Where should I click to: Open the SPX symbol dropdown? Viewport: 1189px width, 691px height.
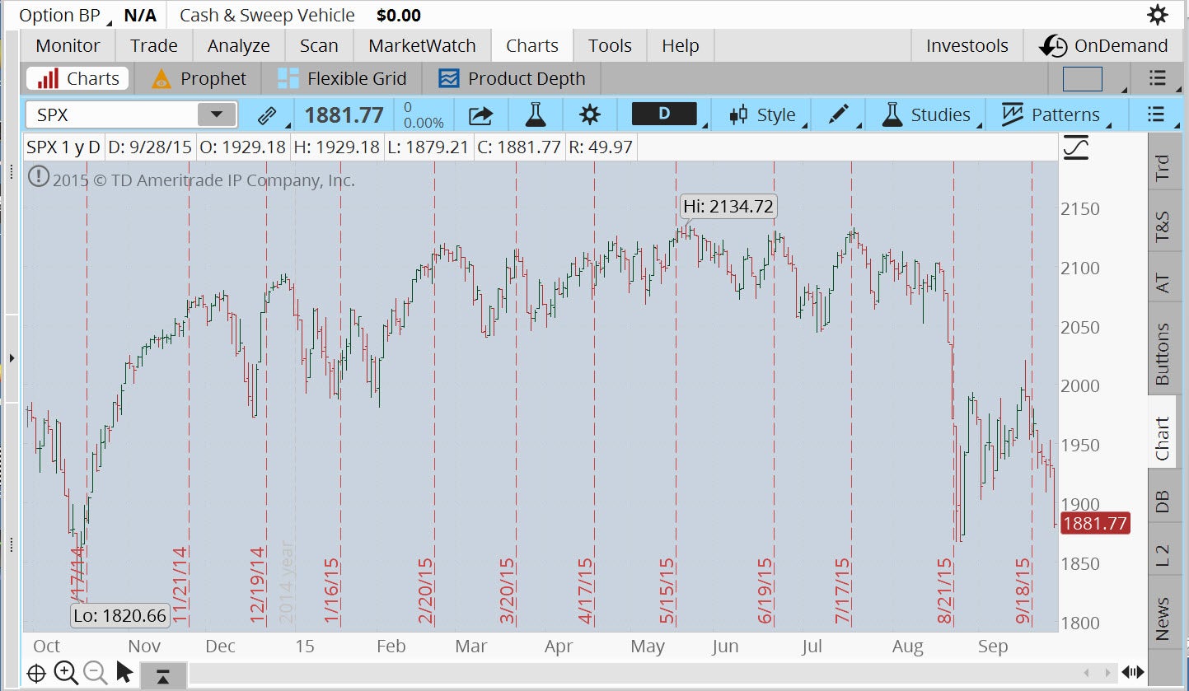217,114
